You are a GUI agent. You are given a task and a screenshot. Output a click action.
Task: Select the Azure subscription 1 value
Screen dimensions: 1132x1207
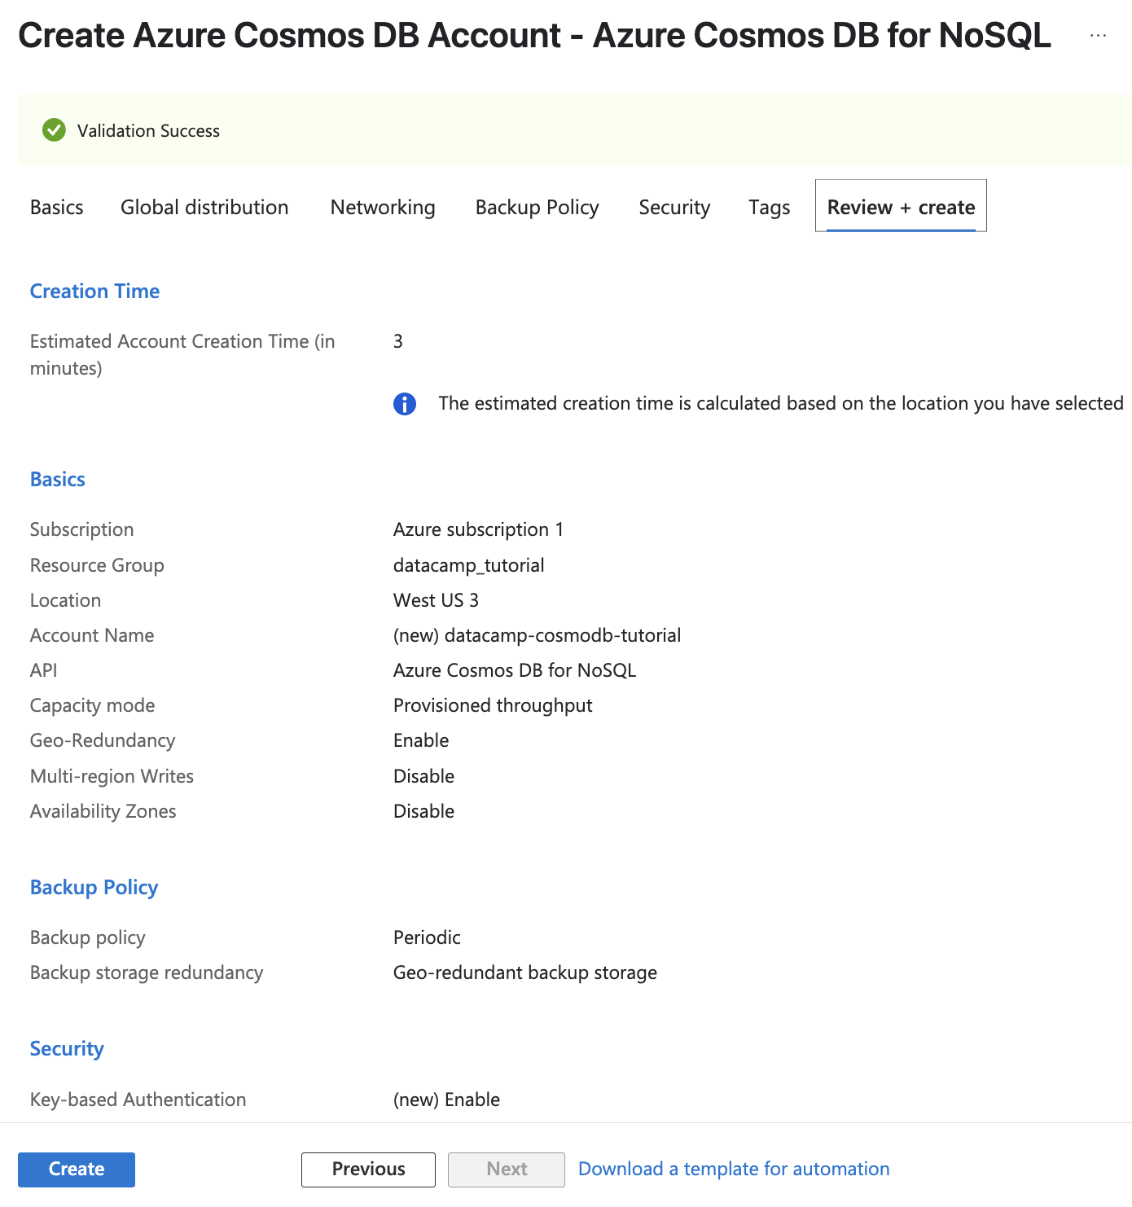(478, 530)
